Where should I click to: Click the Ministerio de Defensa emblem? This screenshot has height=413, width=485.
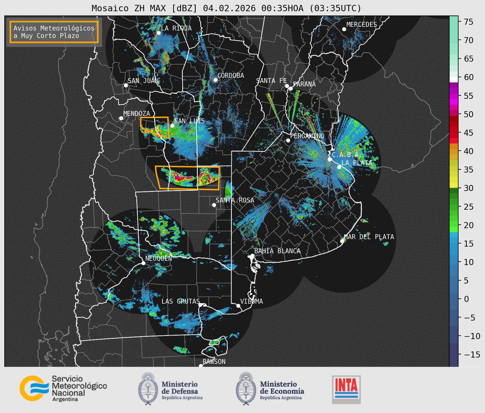click(x=148, y=389)
